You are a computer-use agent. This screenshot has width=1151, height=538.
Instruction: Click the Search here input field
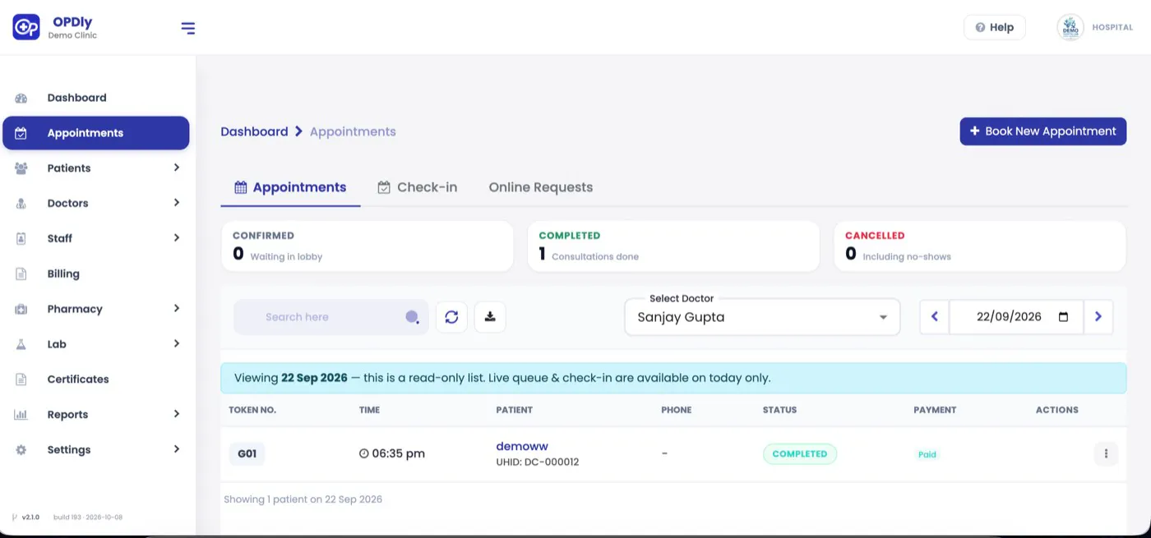coord(331,317)
